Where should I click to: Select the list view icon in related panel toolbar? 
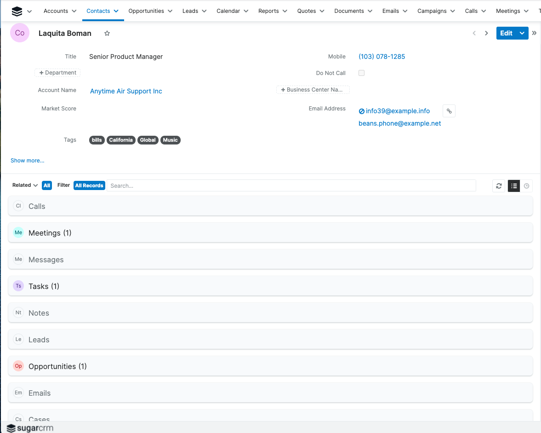(x=513, y=186)
